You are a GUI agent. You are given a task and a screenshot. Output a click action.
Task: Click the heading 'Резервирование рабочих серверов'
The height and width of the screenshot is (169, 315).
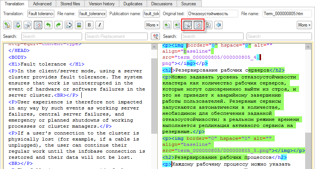pos(222,70)
